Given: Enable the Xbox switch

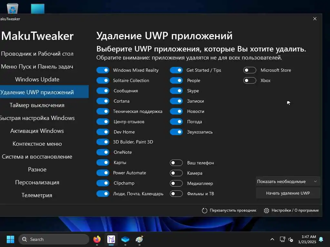Looking at the screenshot, I should (x=250, y=80).
